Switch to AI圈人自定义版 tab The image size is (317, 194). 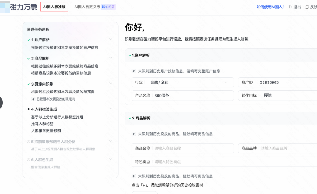coord(87,7)
